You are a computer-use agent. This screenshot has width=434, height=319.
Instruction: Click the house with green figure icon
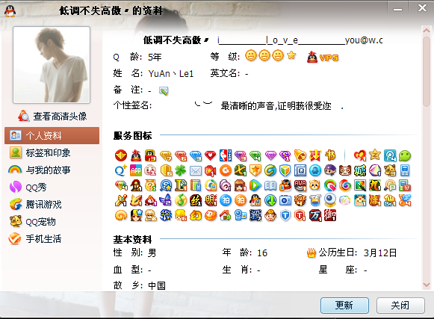[x=226, y=215]
